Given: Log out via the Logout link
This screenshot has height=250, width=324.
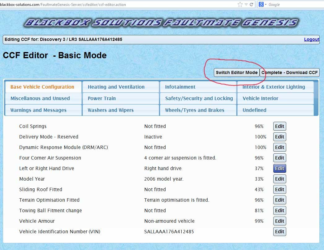Looking at the screenshot, I should coord(312,39).
